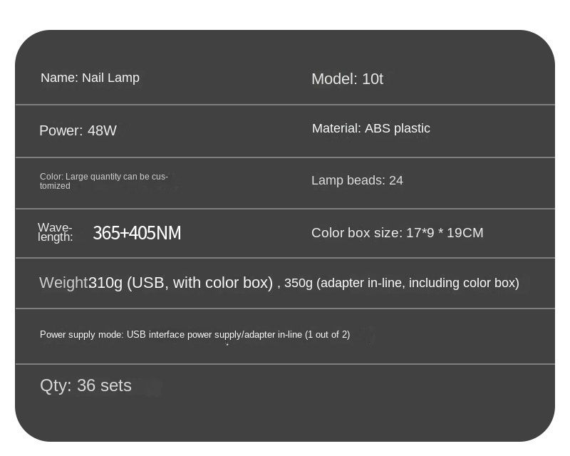Select the 'Qty: 36 sets' text

[x=85, y=385]
